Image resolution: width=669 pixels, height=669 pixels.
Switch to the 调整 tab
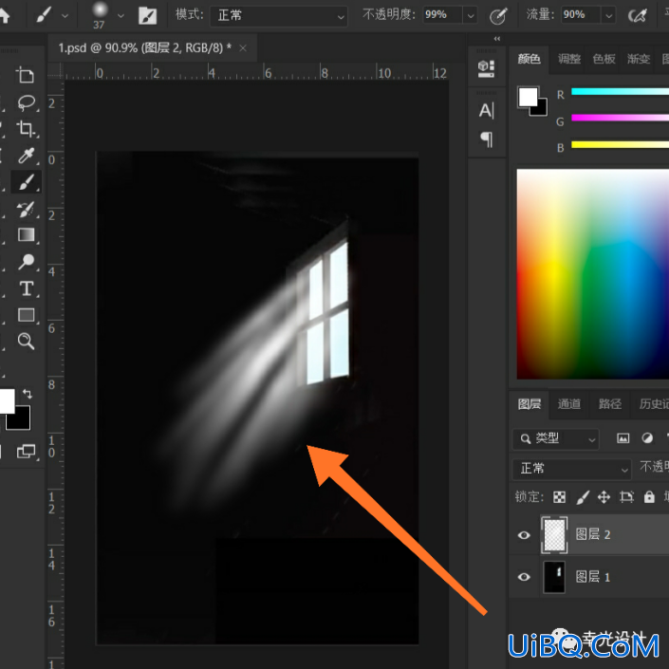tap(569, 59)
